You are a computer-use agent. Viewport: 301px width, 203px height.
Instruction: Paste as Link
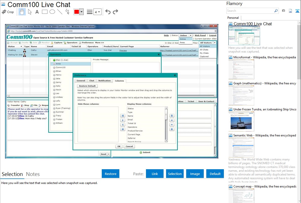(155, 174)
